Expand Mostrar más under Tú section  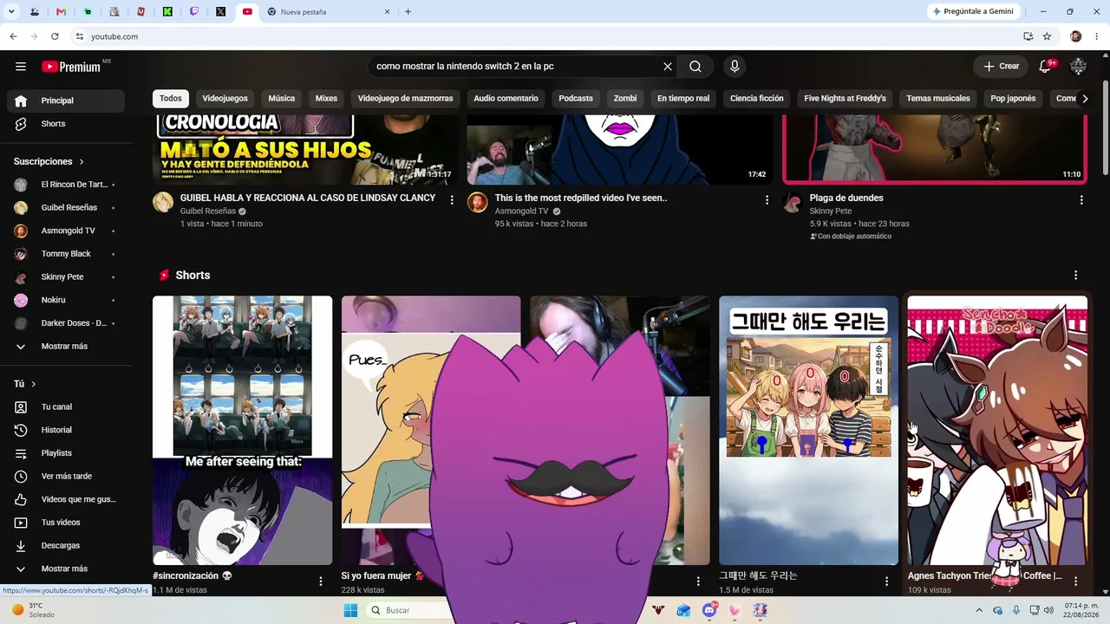click(x=66, y=569)
